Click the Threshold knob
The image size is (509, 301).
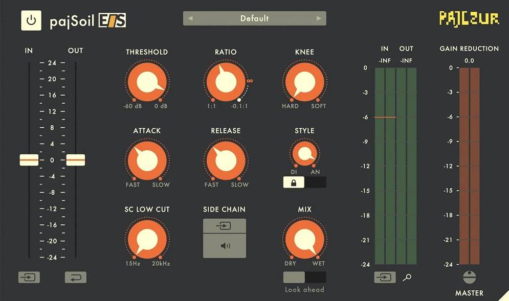tap(146, 82)
